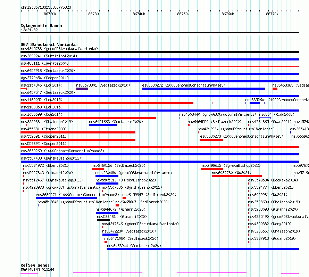Click nsv559691 Cooper2011 label
The height and width of the screenshot is (277, 309).
click(x=44, y=136)
